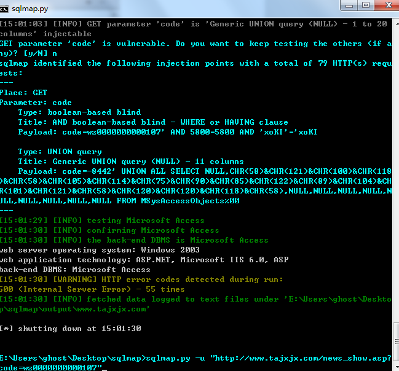This screenshot has height=371, width=399.
Task: Click the line 'Place: GET'
Action: pyautogui.click(x=23, y=93)
